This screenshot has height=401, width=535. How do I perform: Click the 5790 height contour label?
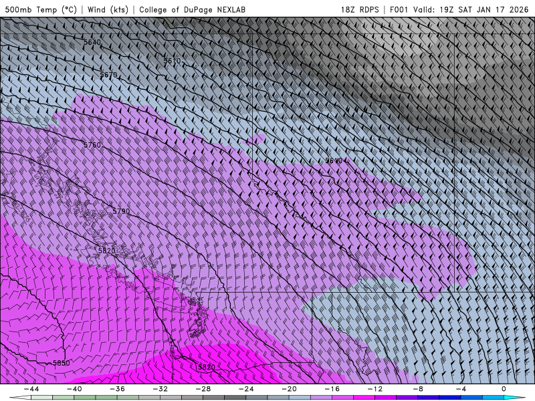pos(121,211)
